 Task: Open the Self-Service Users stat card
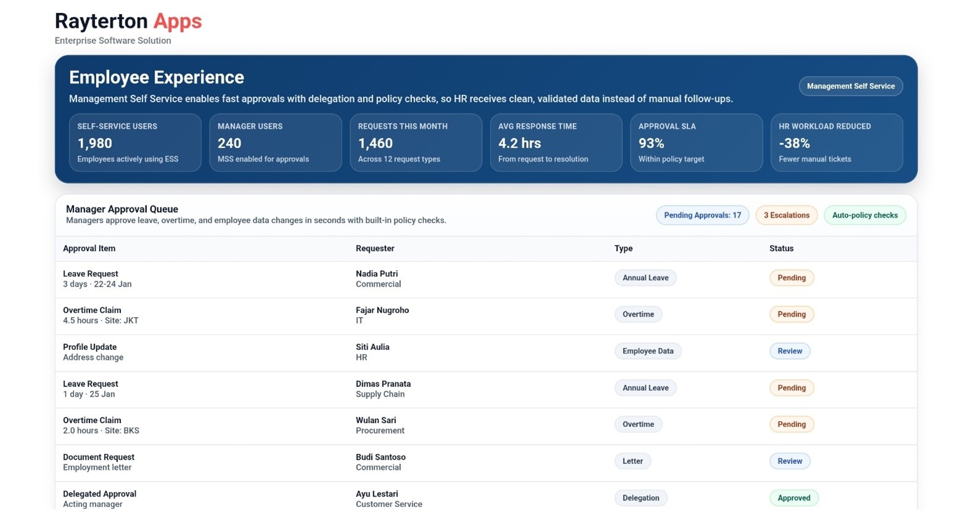coord(135,142)
